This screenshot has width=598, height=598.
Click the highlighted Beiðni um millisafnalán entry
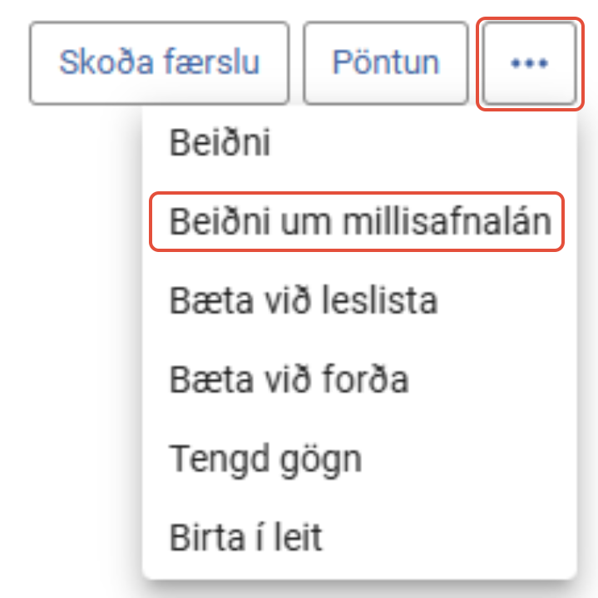point(359,221)
